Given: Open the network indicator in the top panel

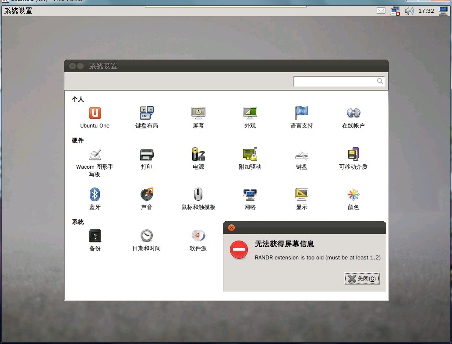Looking at the screenshot, I should pos(395,11).
